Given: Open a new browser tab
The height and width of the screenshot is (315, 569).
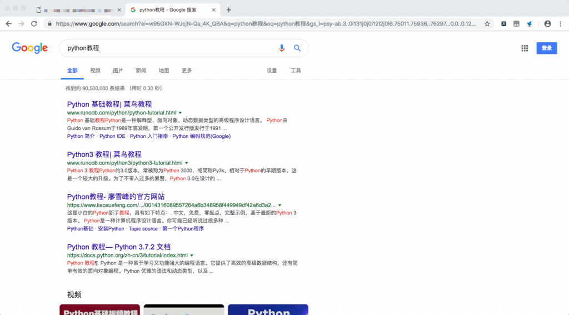Looking at the screenshot, I should click(x=228, y=9).
